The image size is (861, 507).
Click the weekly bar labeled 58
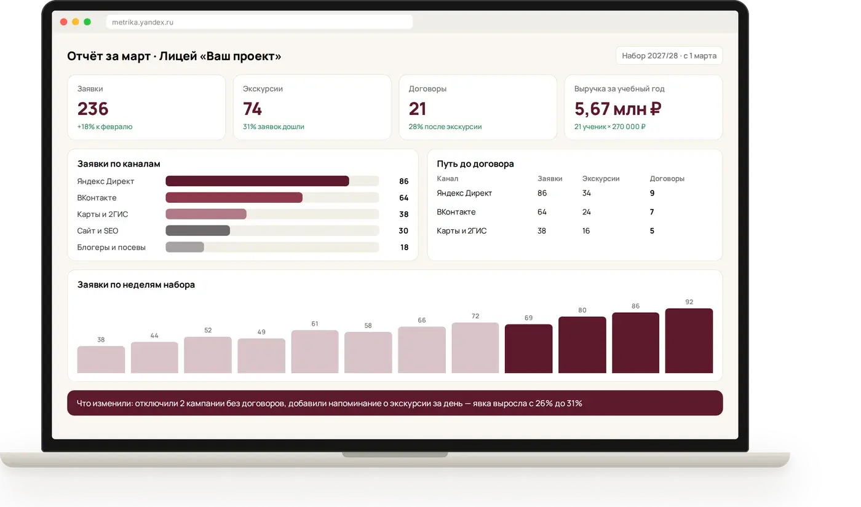tap(368, 353)
